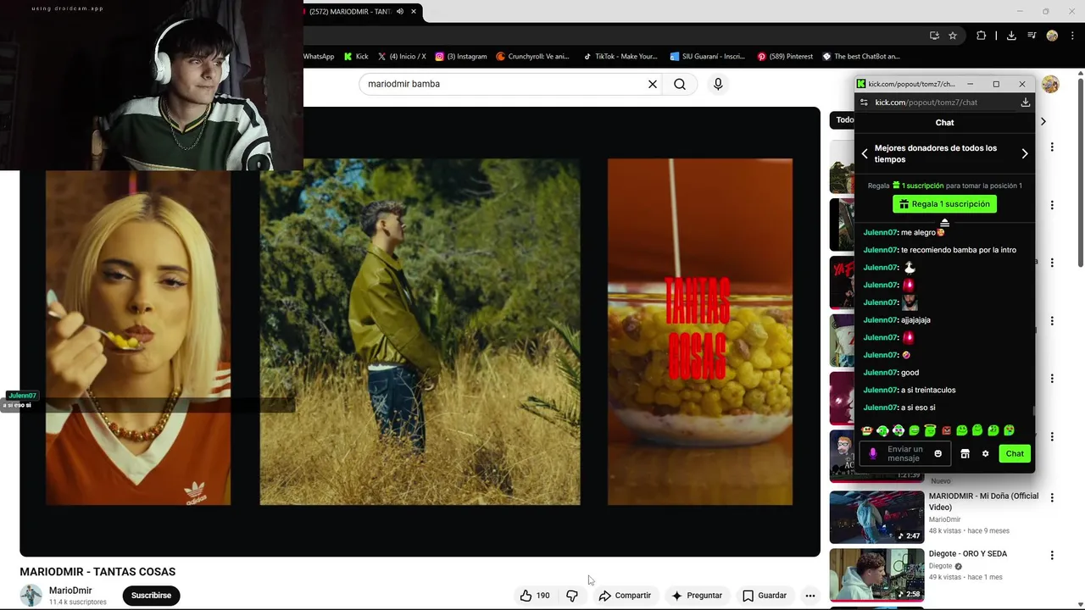The height and width of the screenshot is (610, 1085).
Task: Open the media controls icon in browser toolbar
Action: (1032, 36)
